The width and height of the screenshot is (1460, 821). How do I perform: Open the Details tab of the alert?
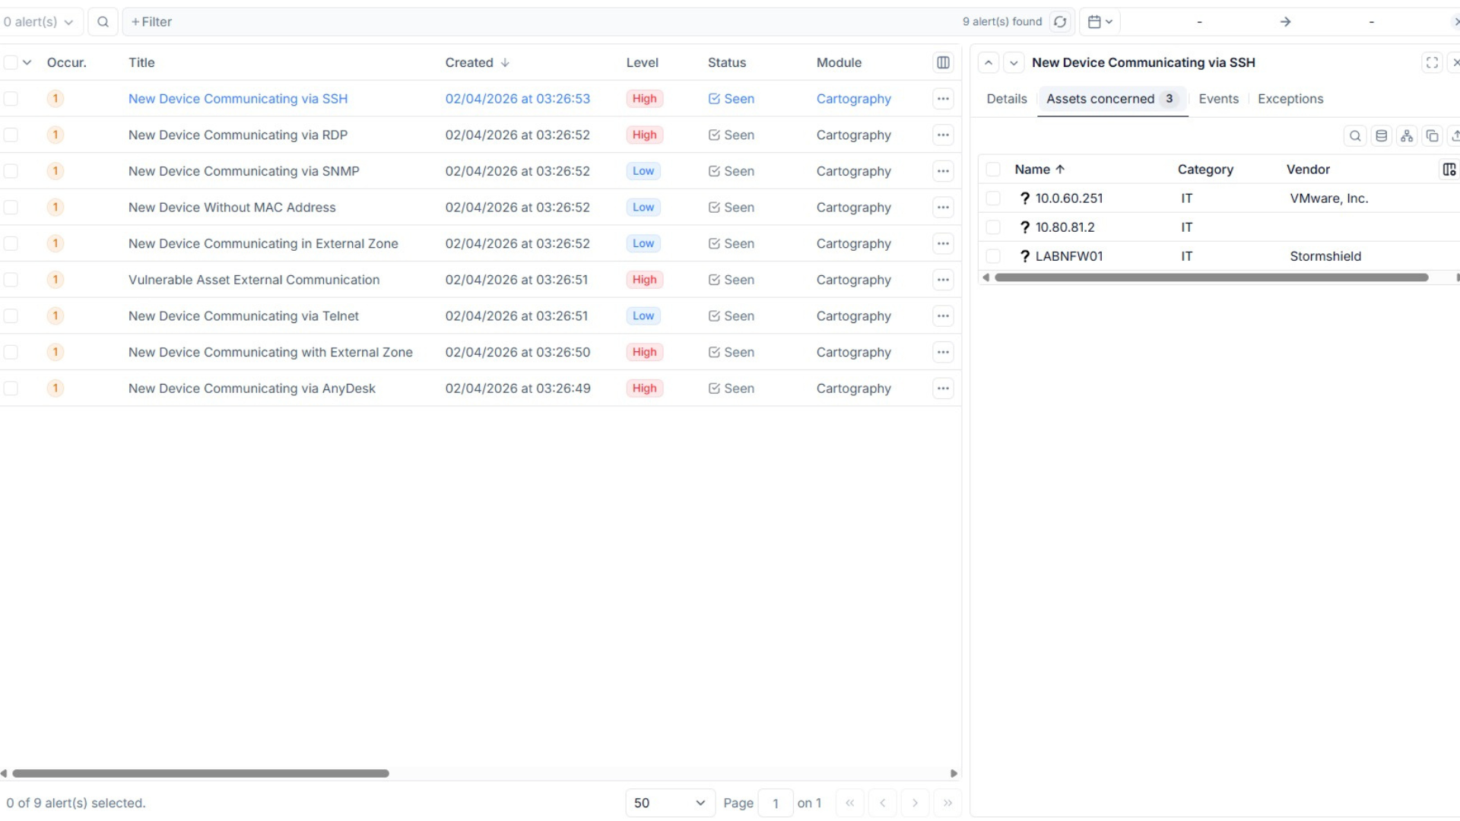[x=1005, y=99]
